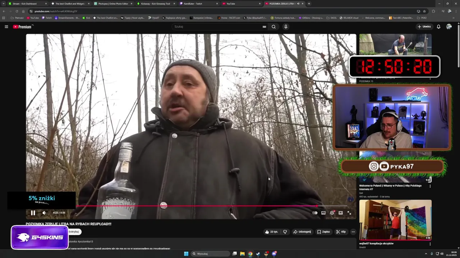Open the taskbar clock and date
Screen dimensions: 460x258
[x=451, y=254]
